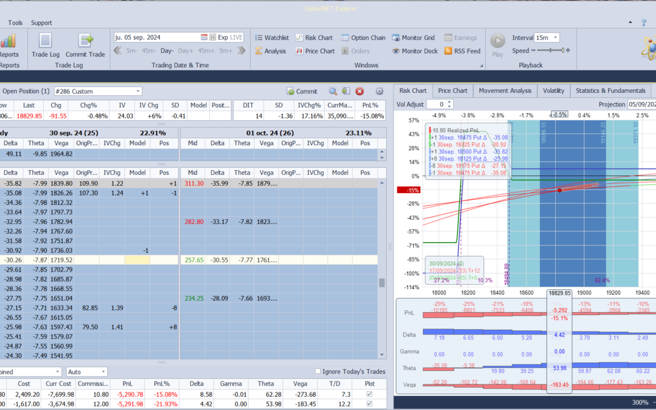
Task: Click the magnifier icon next to Commit
Action: pos(333,91)
